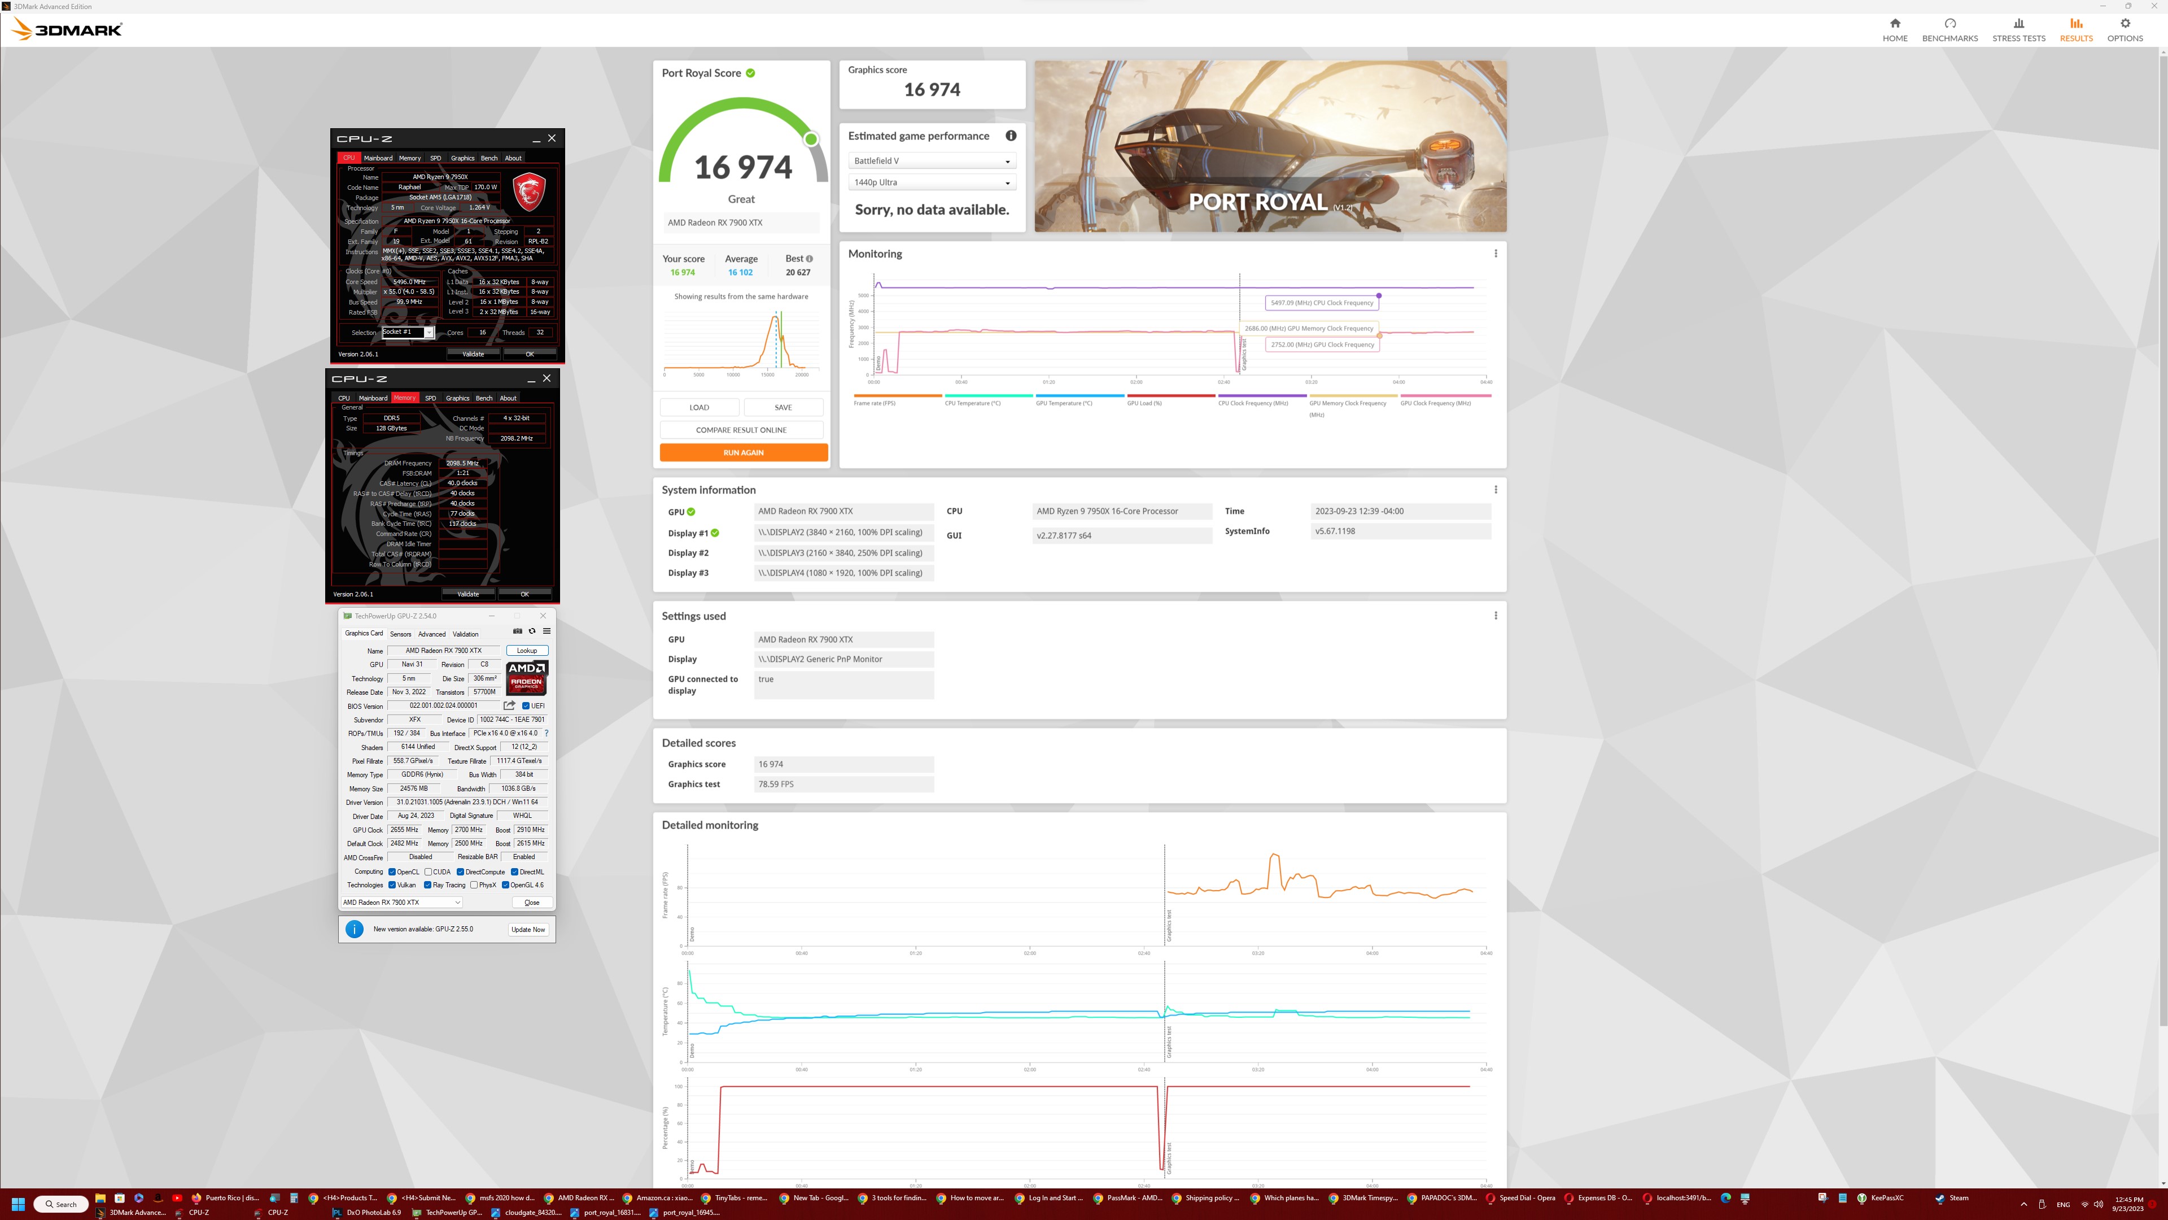Click the taskbar Search box
Viewport: 2168px width, 1220px height.
pos(60,1204)
